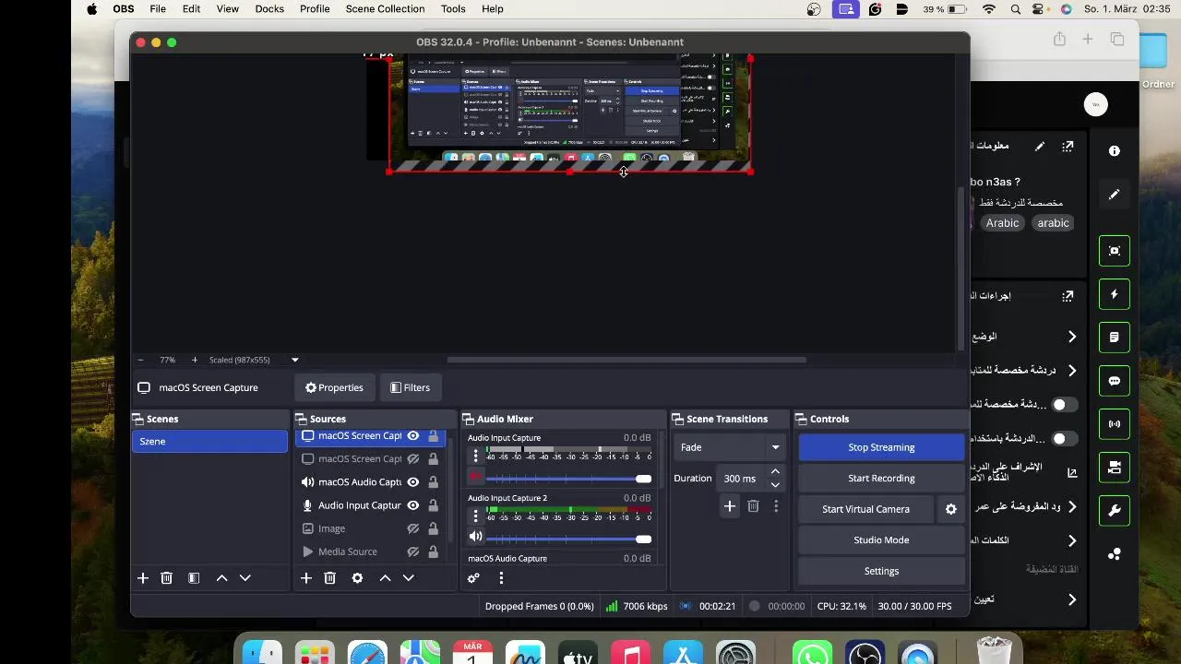This screenshot has height=664, width=1181.
Task: Open the File menu
Action: (x=158, y=9)
